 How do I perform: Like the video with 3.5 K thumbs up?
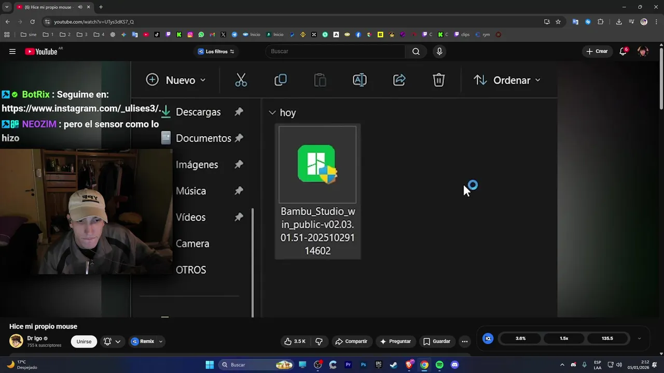pos(295,341)
